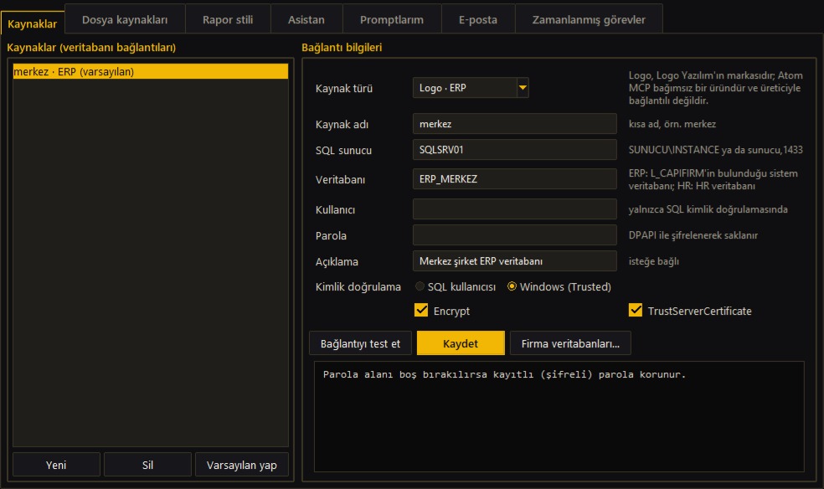Image resolution: width=824 pixels, height=489 pixels.
Task: Focus the Kaynak adı field
Action: tap(514, 123)
